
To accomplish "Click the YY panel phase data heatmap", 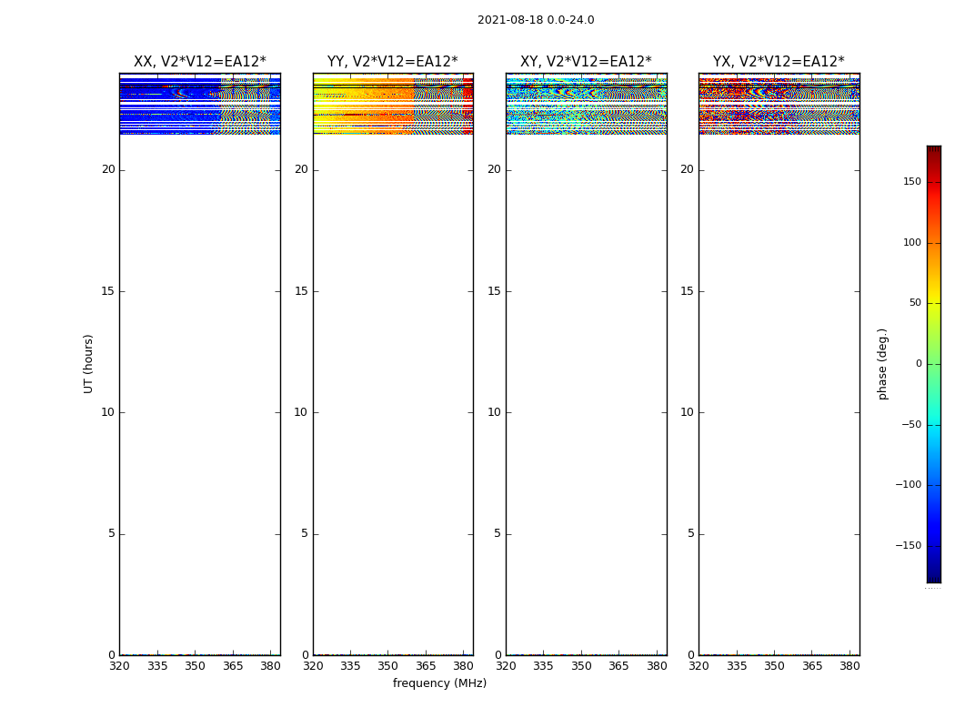I will coord(393,104).
